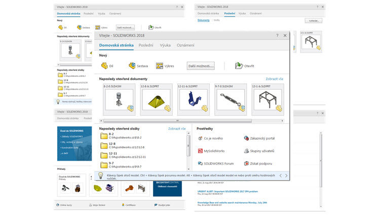The width and height of the screenshot is (380, 219).
Task: Click the Další možnosti button in front window
Action: [201, 66]
